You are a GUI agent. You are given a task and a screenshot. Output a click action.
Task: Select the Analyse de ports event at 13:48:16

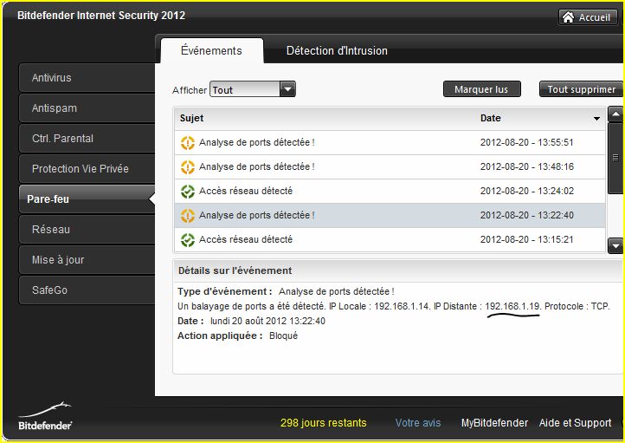tap(390, 166)
